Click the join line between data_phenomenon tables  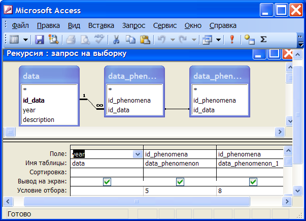click(x=177, y=109)
